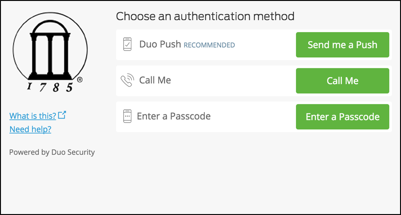Click the Enter a Passcode label text

pos(174,116)
